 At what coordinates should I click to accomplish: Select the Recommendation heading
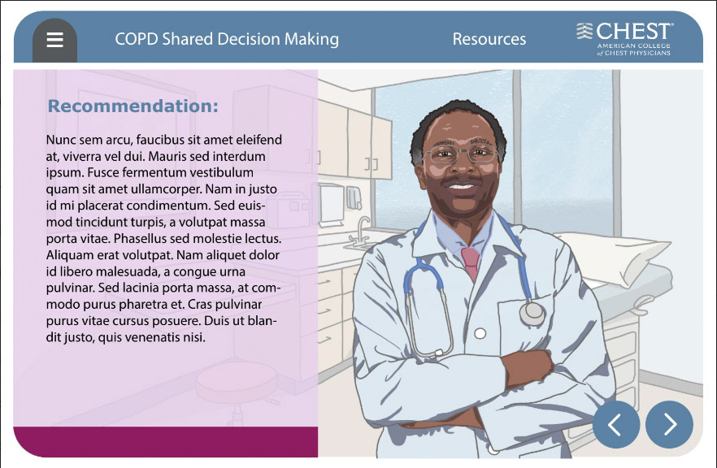(133, 106)
